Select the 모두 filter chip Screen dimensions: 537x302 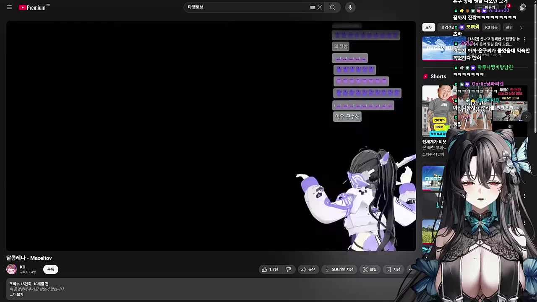[428, 27]
